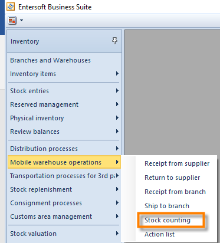The width and height of the screenshot is (220, 243).
Task: Expand the Stock valuation submenu arrow
Action: point(117,234)
